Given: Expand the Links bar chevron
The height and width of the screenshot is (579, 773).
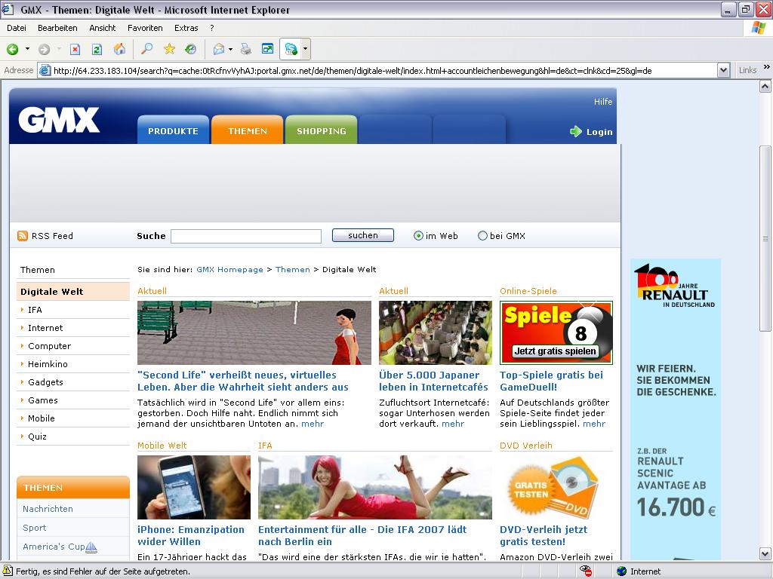Looking at the screenshot, I should coord(767,67).
